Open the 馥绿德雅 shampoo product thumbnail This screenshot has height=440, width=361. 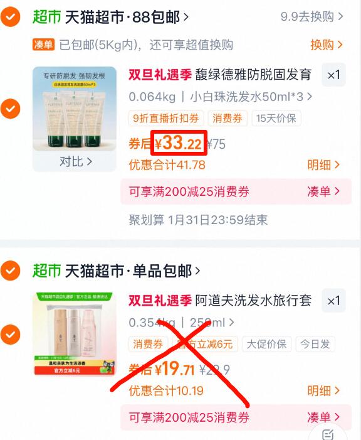click(75, 109)
